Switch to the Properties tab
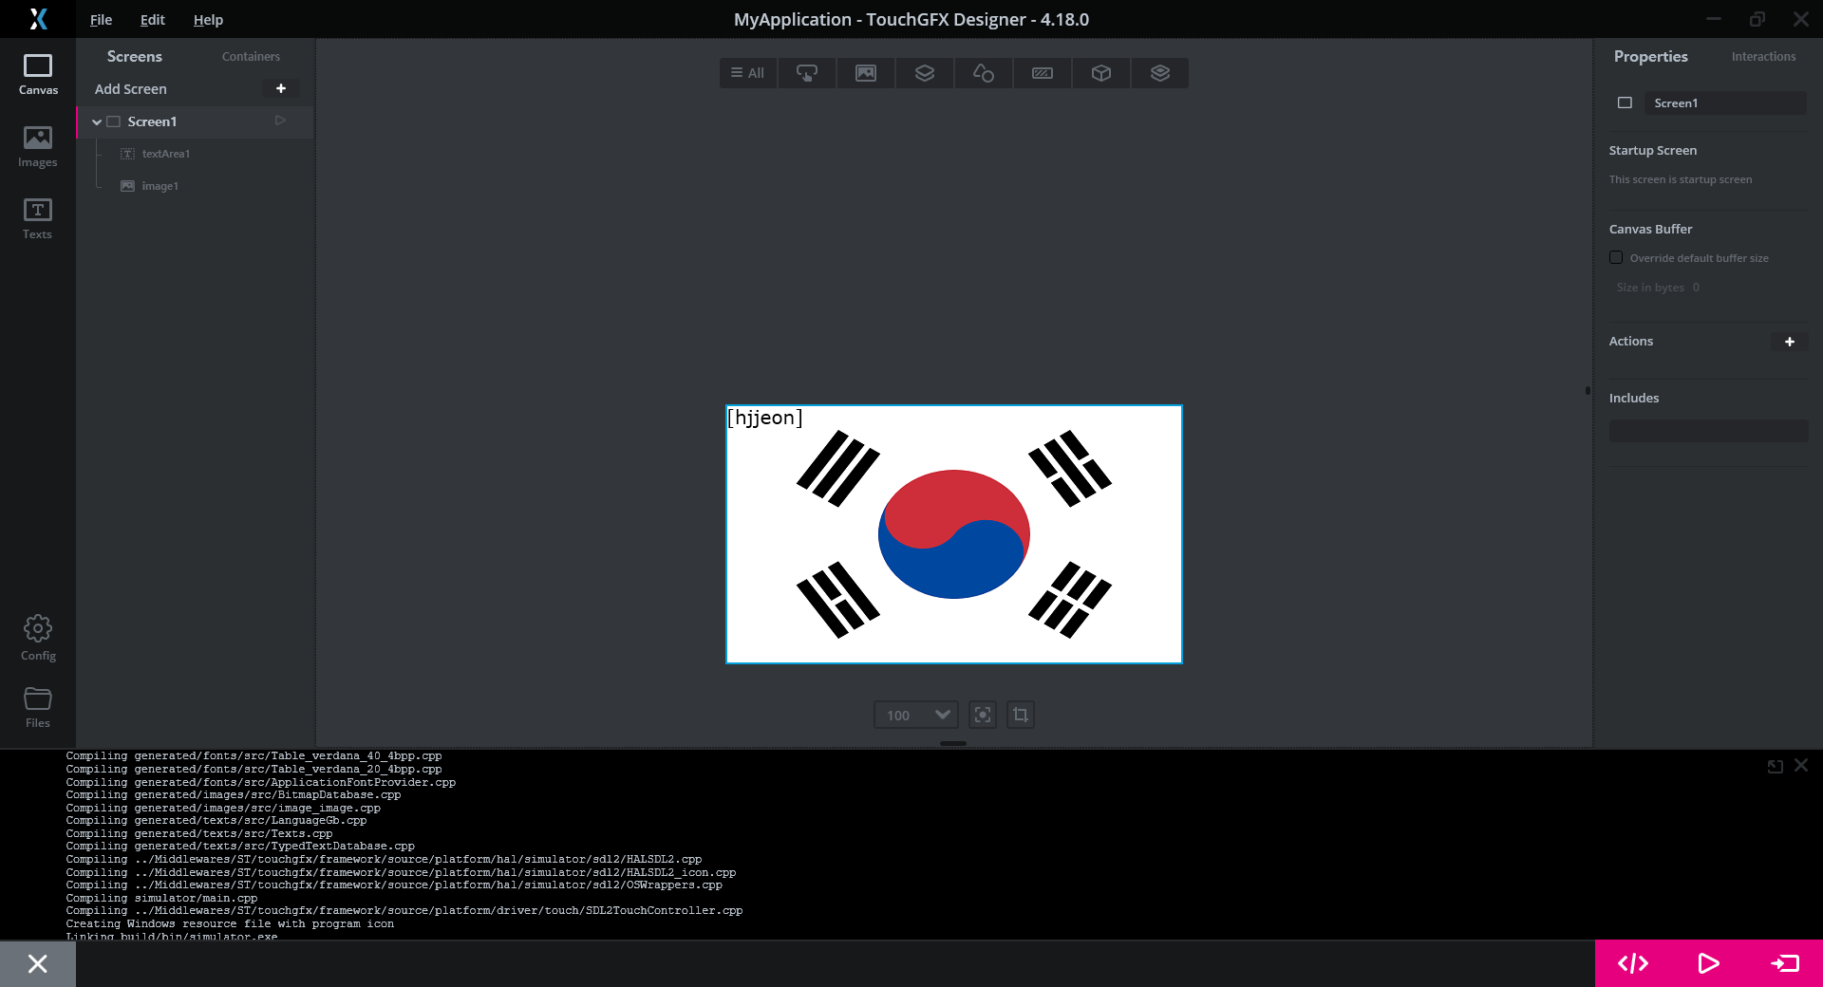Viewport: 1823px width, 987px height. (1651, 57)
